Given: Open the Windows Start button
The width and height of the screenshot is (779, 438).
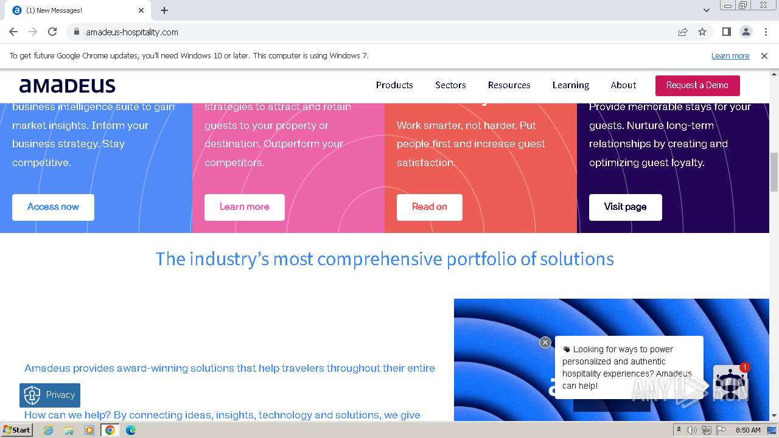Looking at the screenshot, I should click(x=16, y=429).
